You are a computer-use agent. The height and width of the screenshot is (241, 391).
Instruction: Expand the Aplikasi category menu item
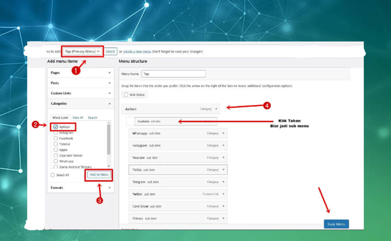[x=217, y=109]
